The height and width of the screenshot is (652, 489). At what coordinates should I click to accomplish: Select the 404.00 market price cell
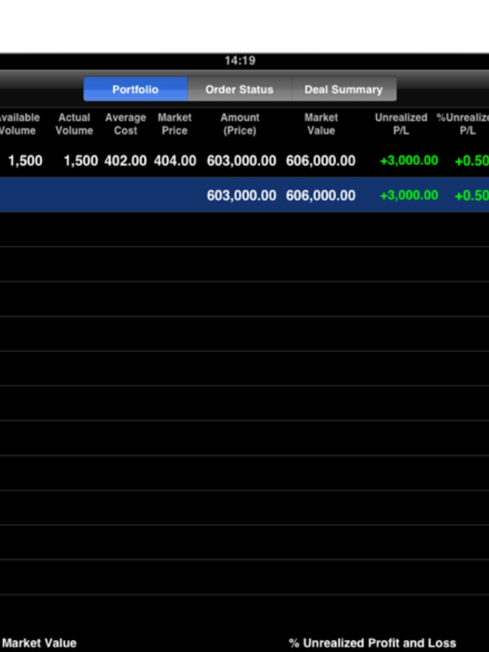(175, 161)
